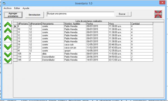Open the Ayuda menu
The height and width of the screenshot is (101, 168).
click(26, 8)
